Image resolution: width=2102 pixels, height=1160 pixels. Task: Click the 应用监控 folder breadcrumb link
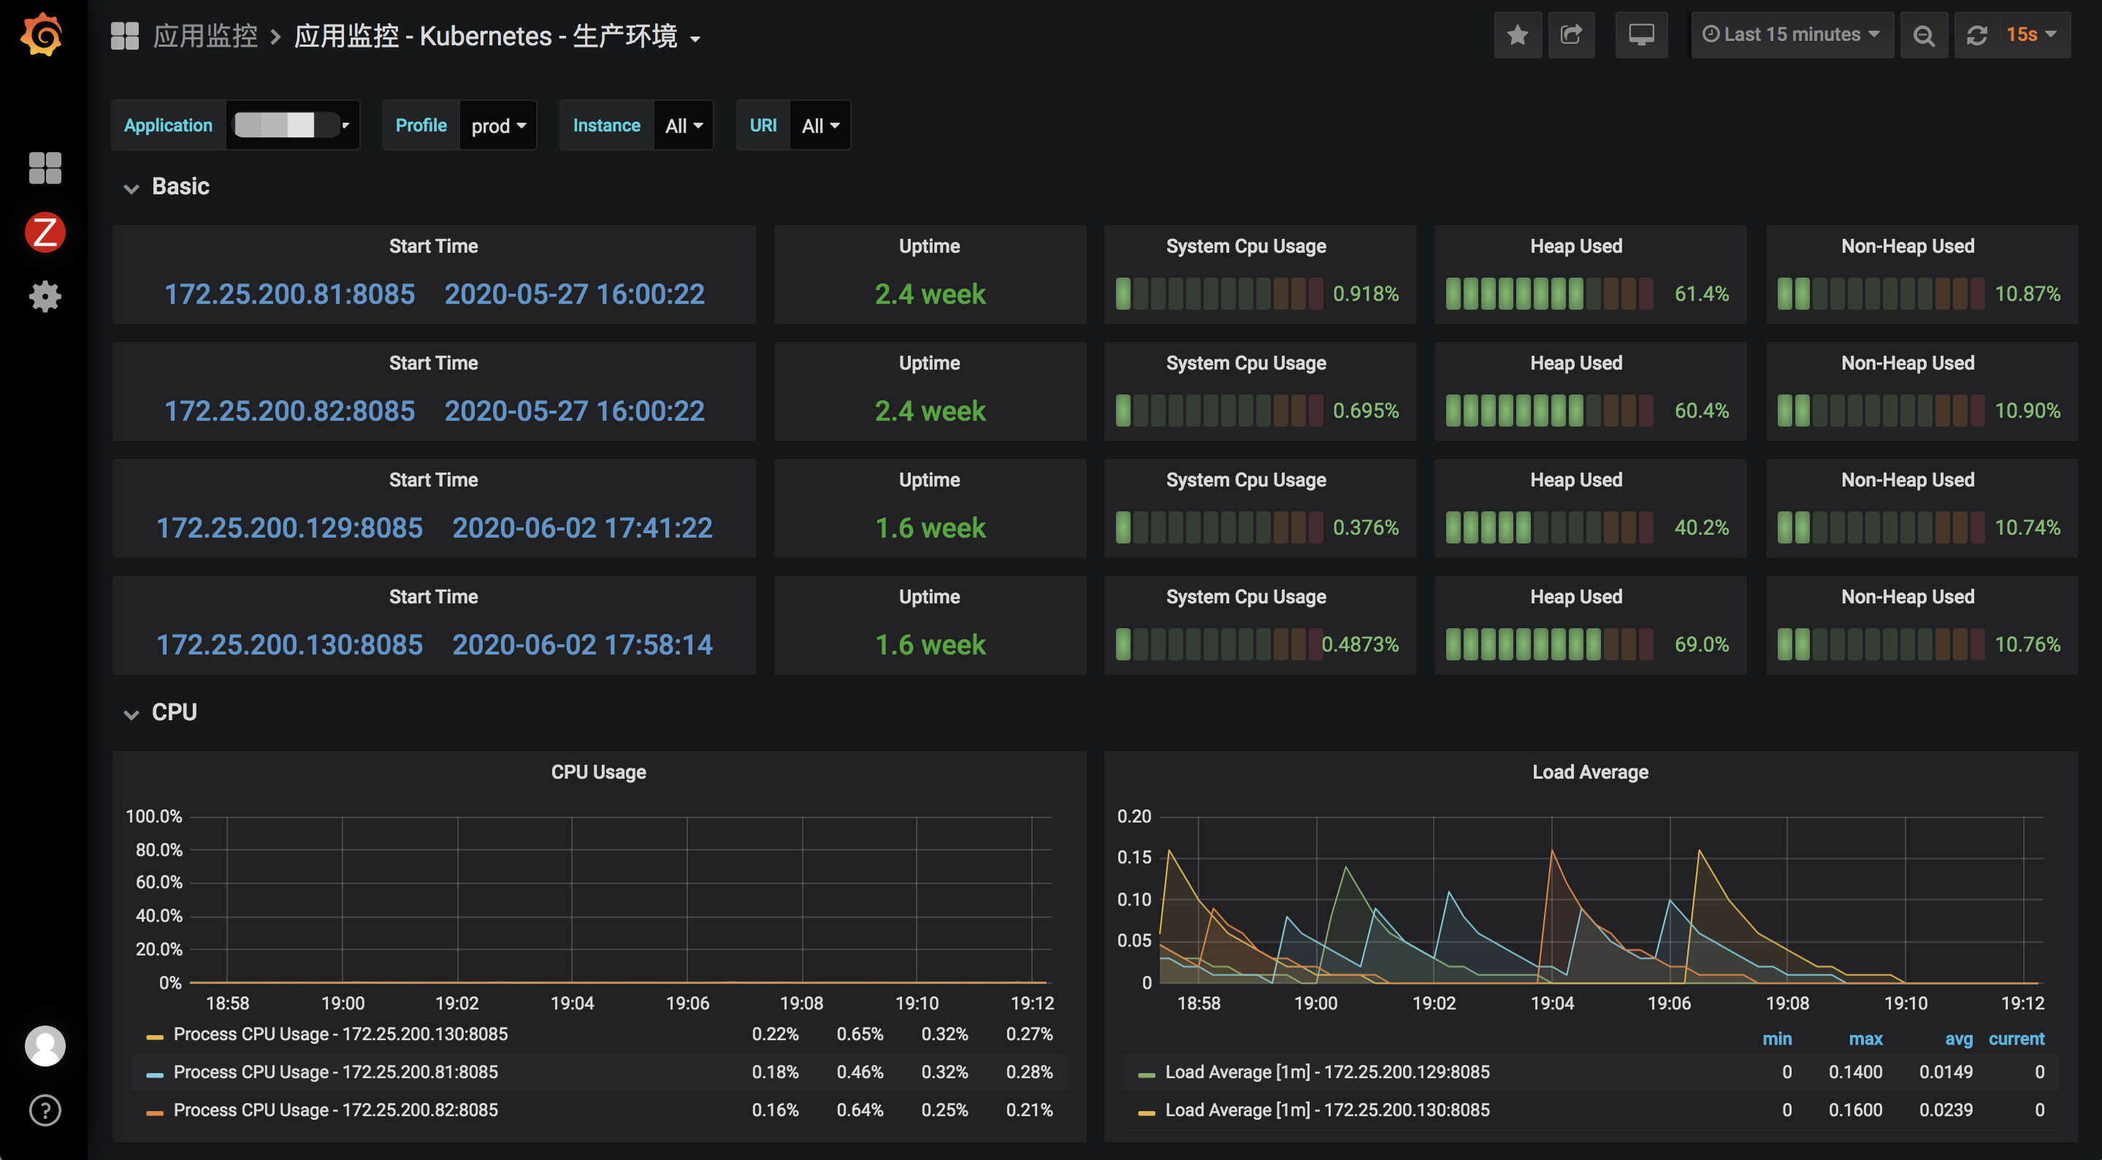205,36
